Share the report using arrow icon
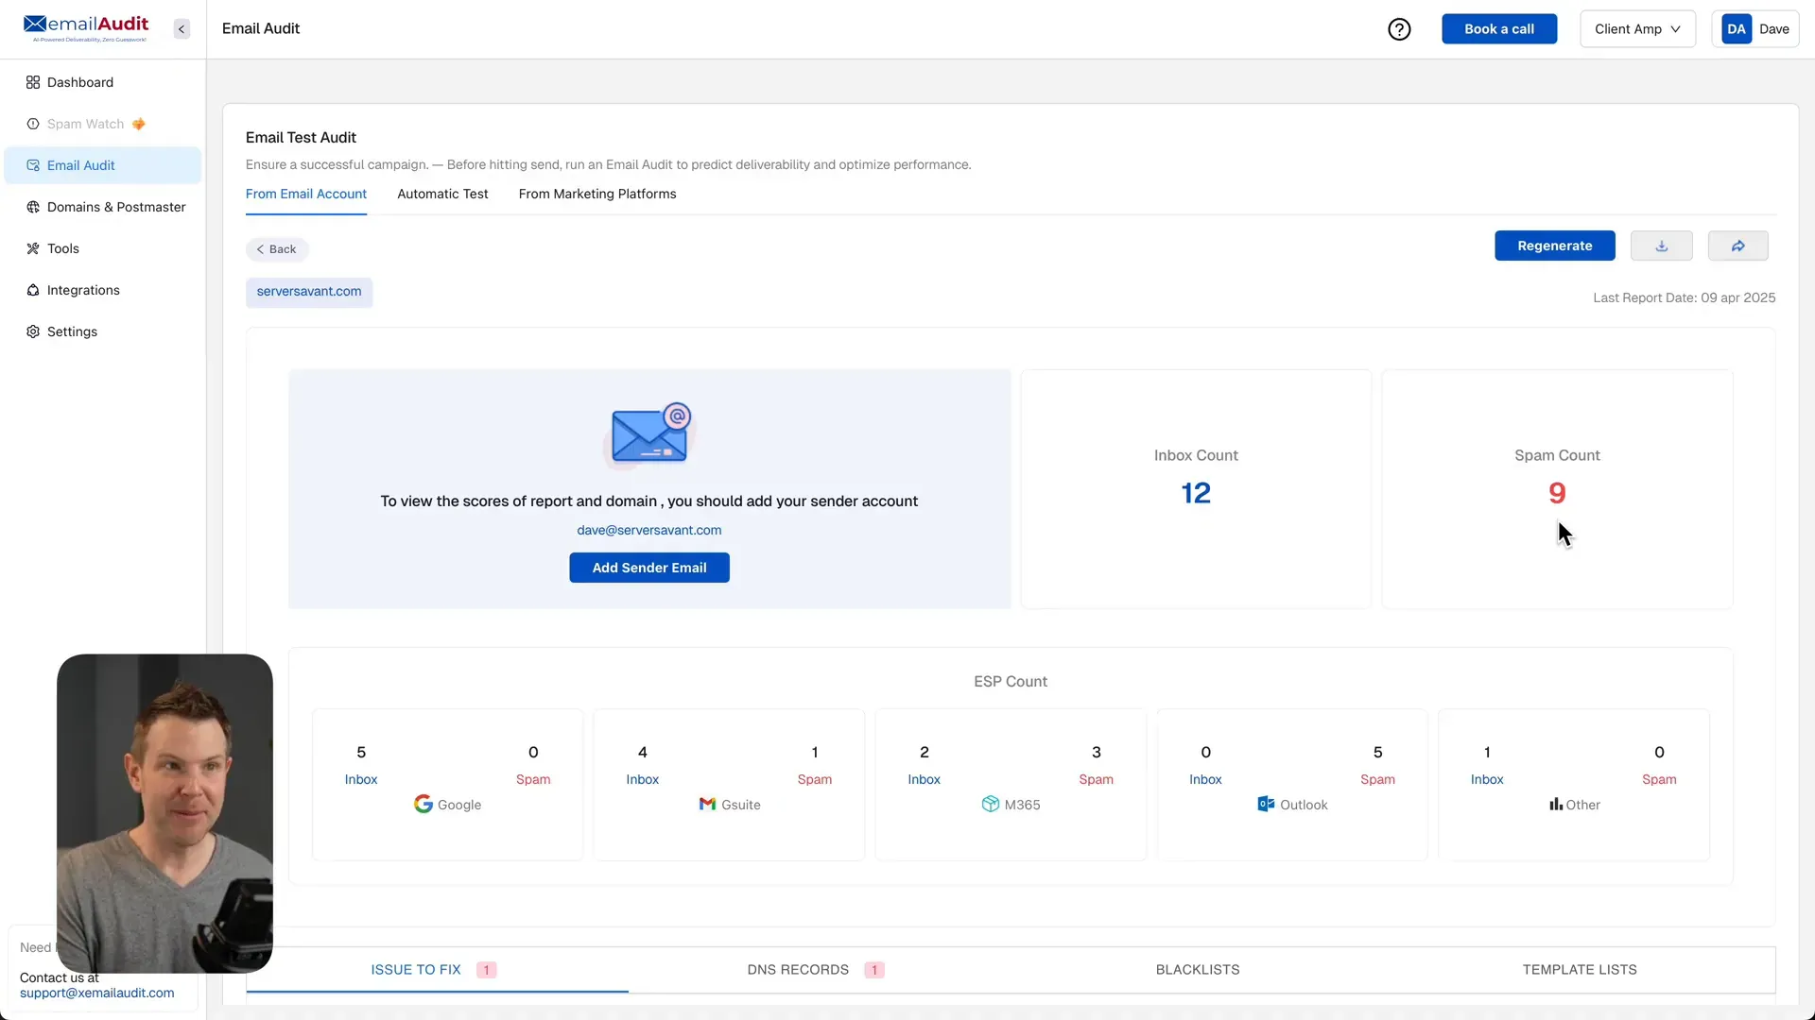The width and height of the screenshot is (1815, 1020). pyautogui.click(x=1738, y=246)
